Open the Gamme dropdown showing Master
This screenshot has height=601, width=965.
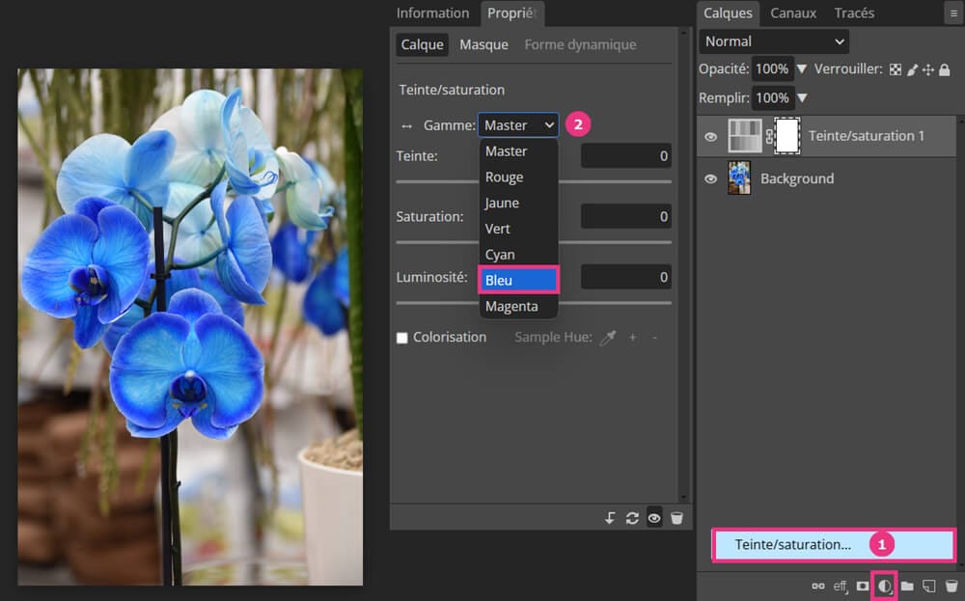pyautogui.click(x=518, y=124)
